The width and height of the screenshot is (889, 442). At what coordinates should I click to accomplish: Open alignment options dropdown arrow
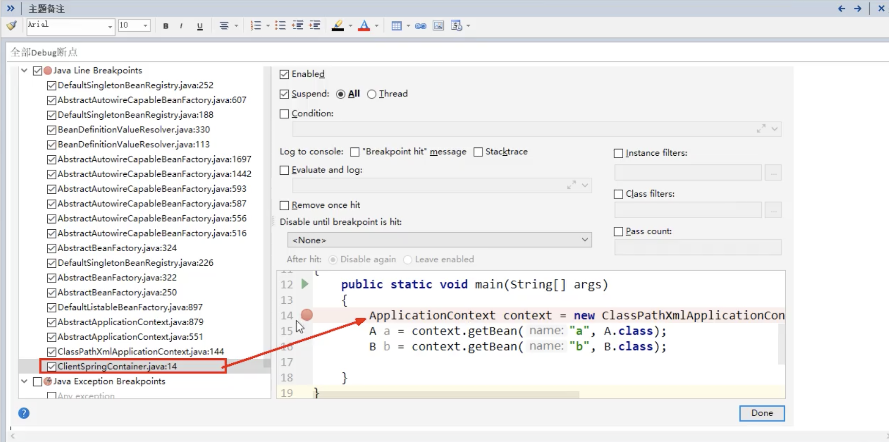[237, 26]
